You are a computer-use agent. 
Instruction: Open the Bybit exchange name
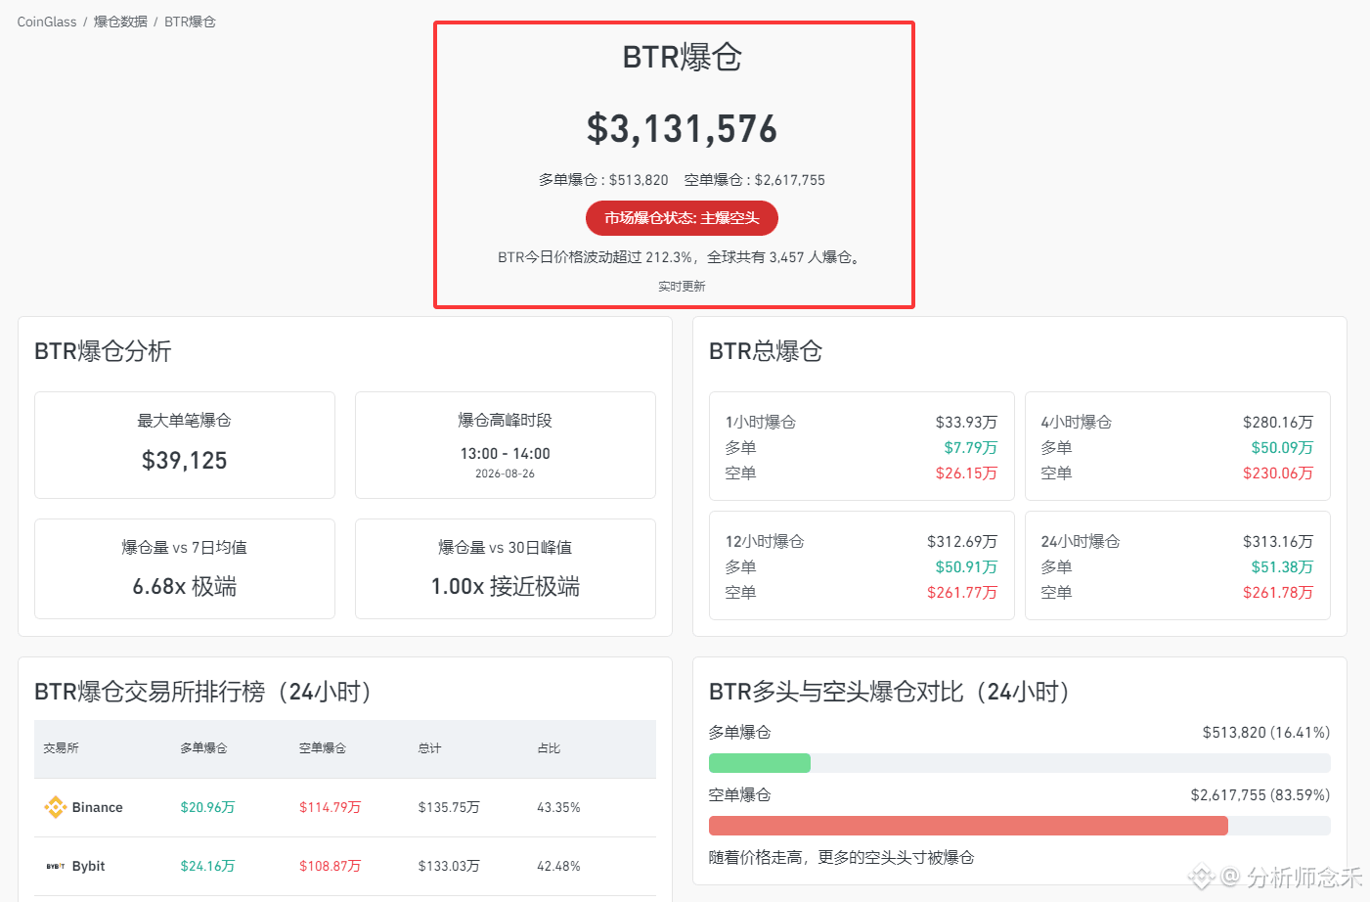pyautogui.click(x=88, y=866)
